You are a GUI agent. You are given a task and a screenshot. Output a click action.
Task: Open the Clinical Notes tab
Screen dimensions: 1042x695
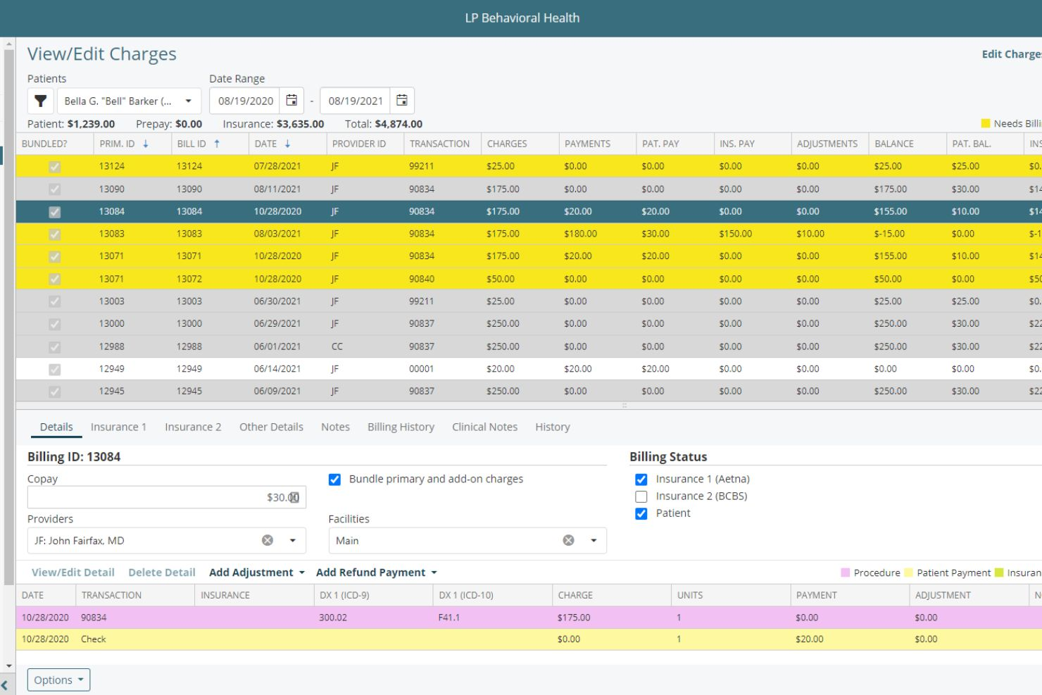(x=484, y=427)
